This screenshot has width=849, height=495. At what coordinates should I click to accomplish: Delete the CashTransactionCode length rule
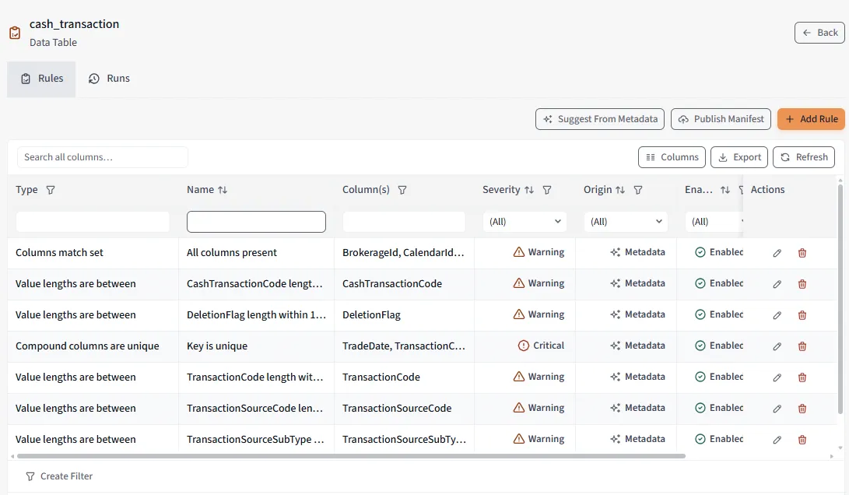point(802,284)
